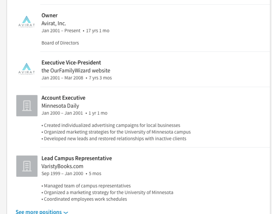The width and height of the screenshot is (272, 214).
Task: Open the See more positions link
Action: (39, 212)
